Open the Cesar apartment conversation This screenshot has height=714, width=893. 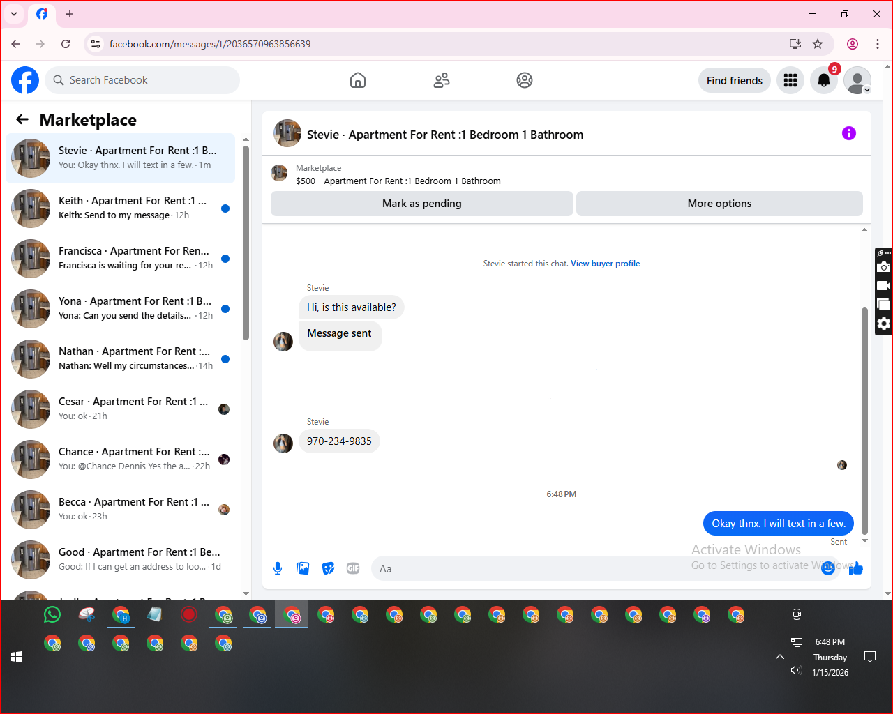click(121, 409)
